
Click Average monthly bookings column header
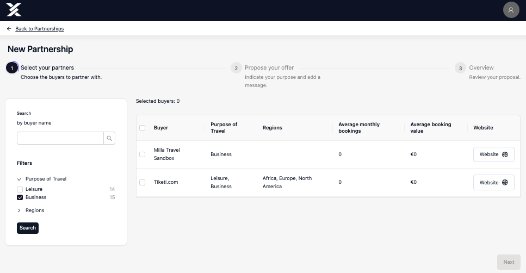coord(359,128)
